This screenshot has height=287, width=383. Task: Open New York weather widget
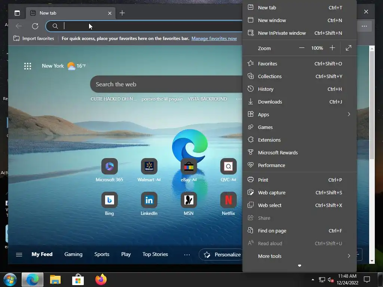click(x=64, y=66)
